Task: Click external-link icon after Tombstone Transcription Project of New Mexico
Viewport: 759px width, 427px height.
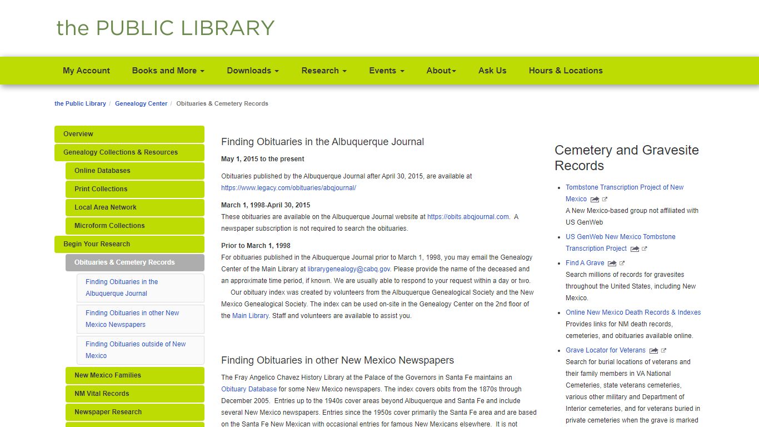Action: (x=605, y=199)
